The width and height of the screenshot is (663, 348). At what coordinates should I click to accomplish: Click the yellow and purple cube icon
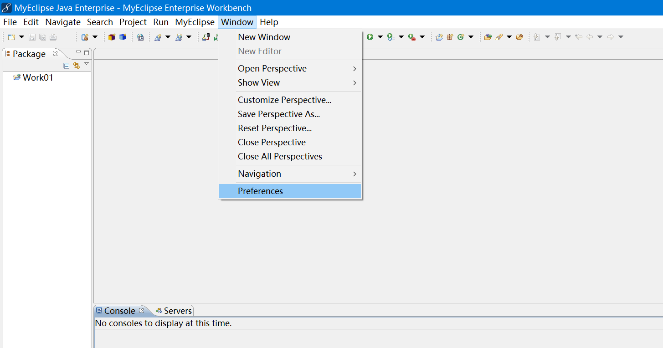[x=112, y=37]
